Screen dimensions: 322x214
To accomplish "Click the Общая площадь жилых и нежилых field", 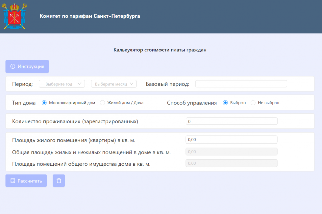I will (231, 152).
